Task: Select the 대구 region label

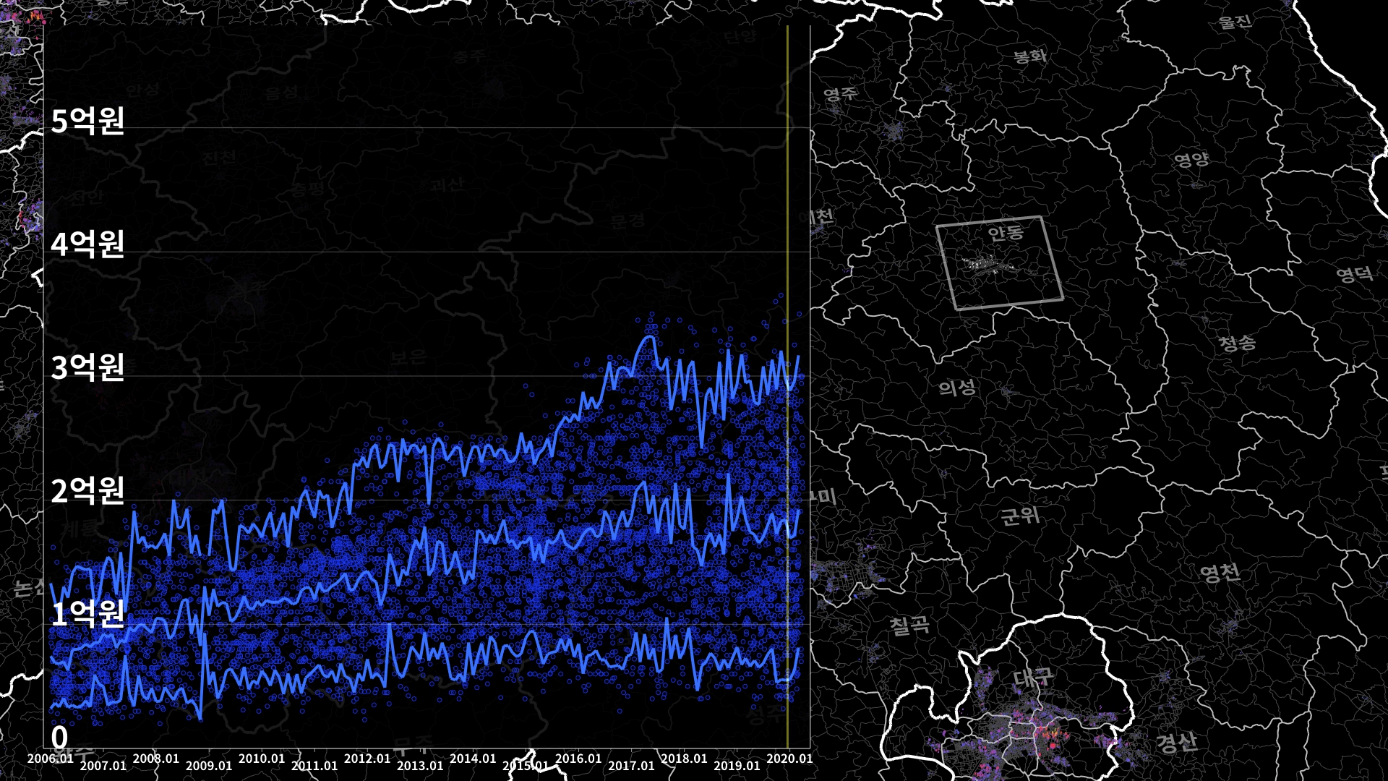Action: point(1033,678)
